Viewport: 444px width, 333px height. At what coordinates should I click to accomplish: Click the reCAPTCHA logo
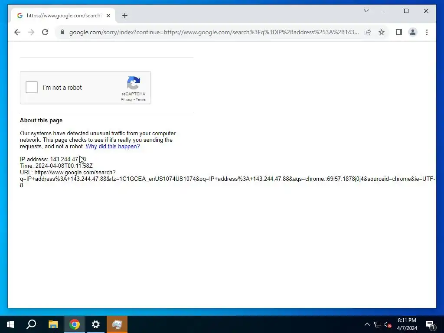coord(134,83)
